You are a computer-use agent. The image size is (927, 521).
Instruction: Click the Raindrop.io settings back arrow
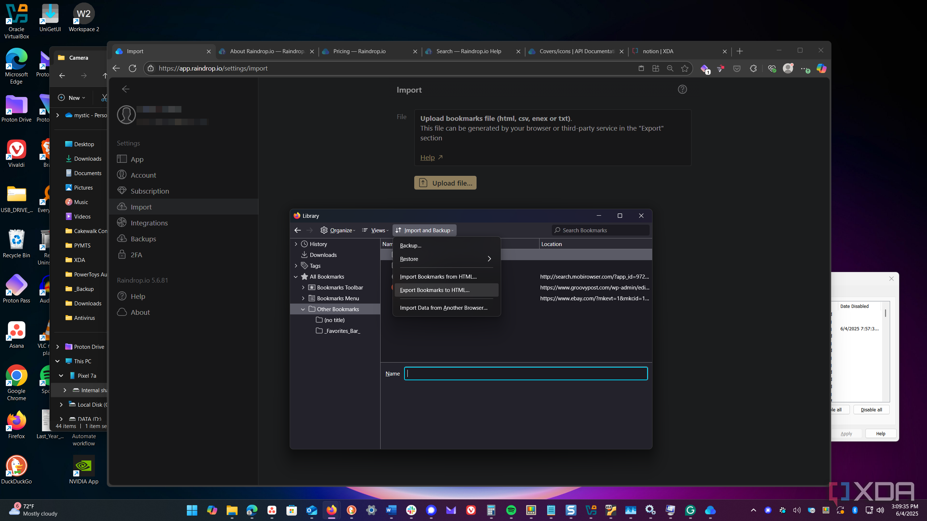click(x=126, y=89)
